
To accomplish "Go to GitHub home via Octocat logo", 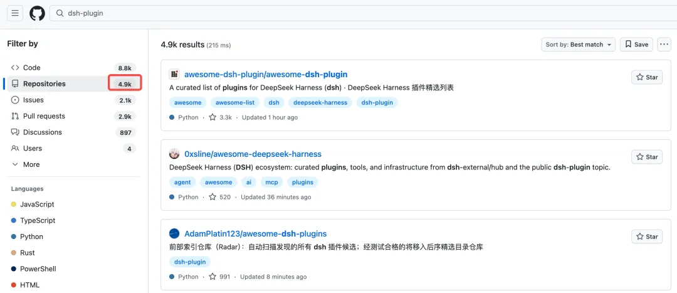I will point(37,13).
